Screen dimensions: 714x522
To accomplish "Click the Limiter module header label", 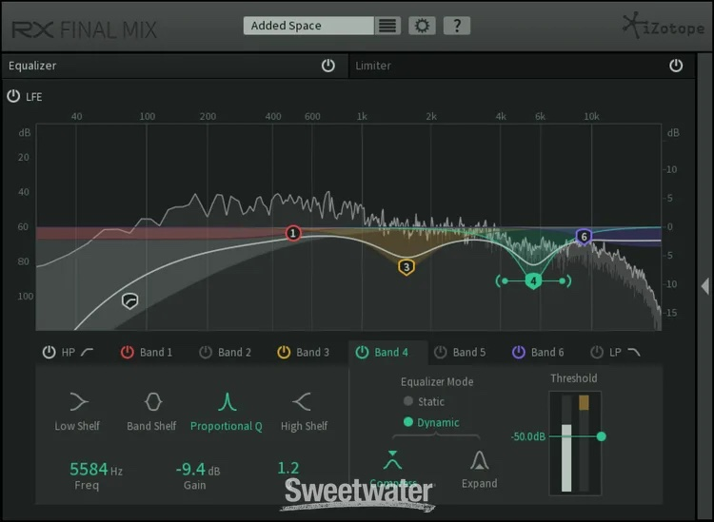I will click(x=373, y=66).
